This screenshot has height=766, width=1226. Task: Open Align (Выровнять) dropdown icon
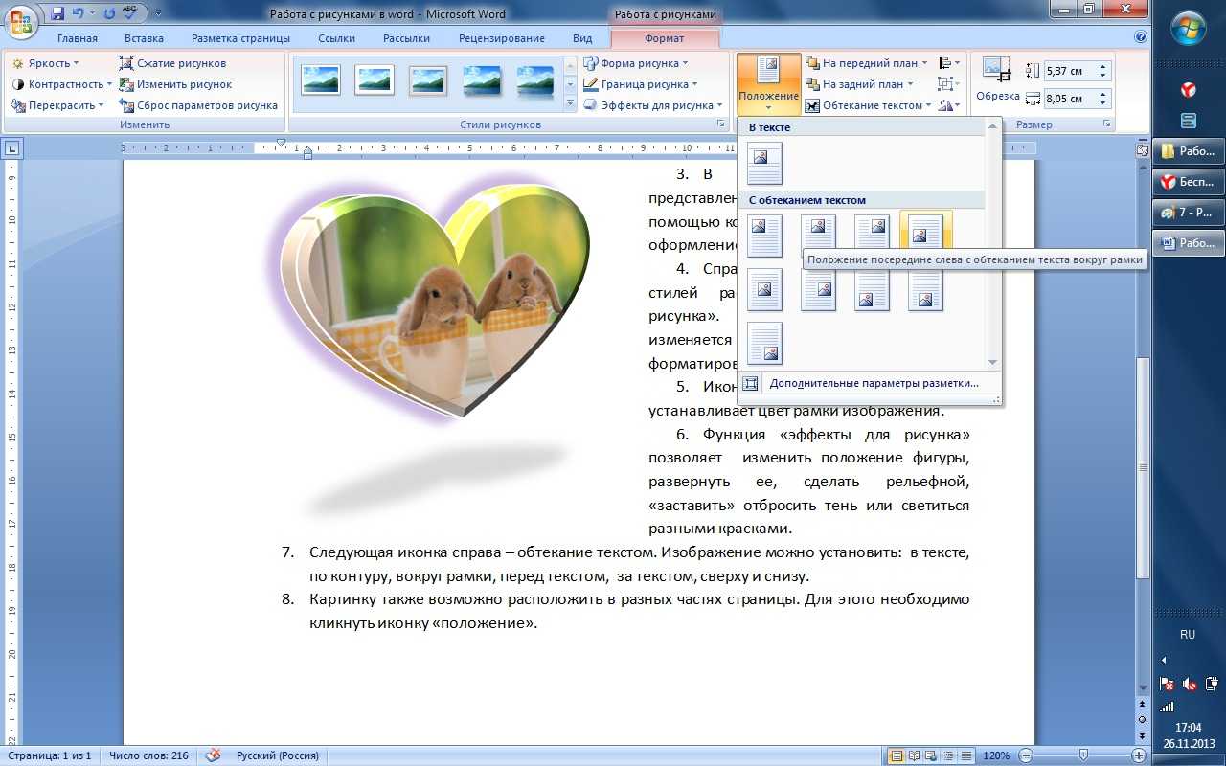pos(949,63)
